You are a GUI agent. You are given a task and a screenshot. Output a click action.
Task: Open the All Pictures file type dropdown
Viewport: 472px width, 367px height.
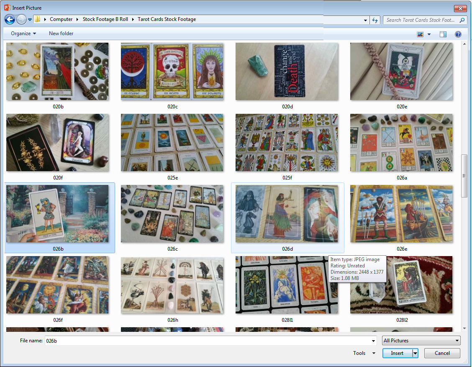421,341
